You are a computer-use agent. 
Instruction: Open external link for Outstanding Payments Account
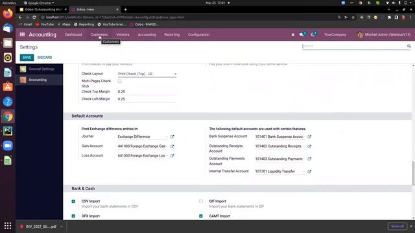309,159
